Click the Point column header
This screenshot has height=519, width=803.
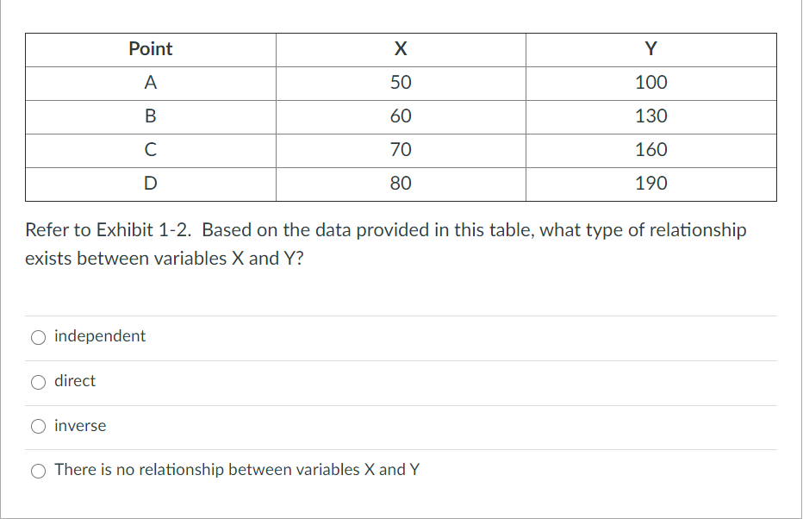150,49
